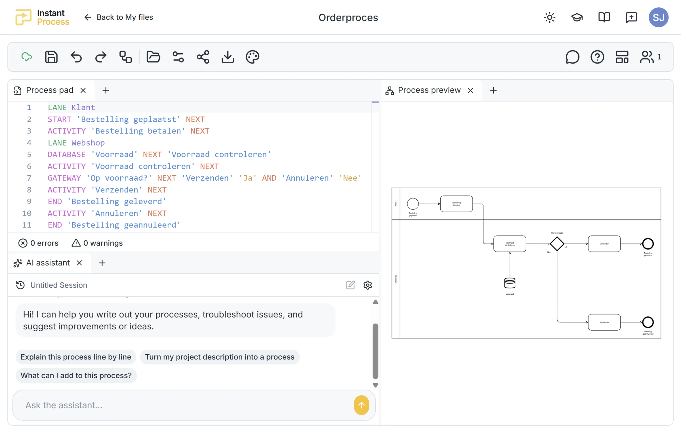Click the chat scrollbar down arrow
681x433 pixels.
coord(375,386)
